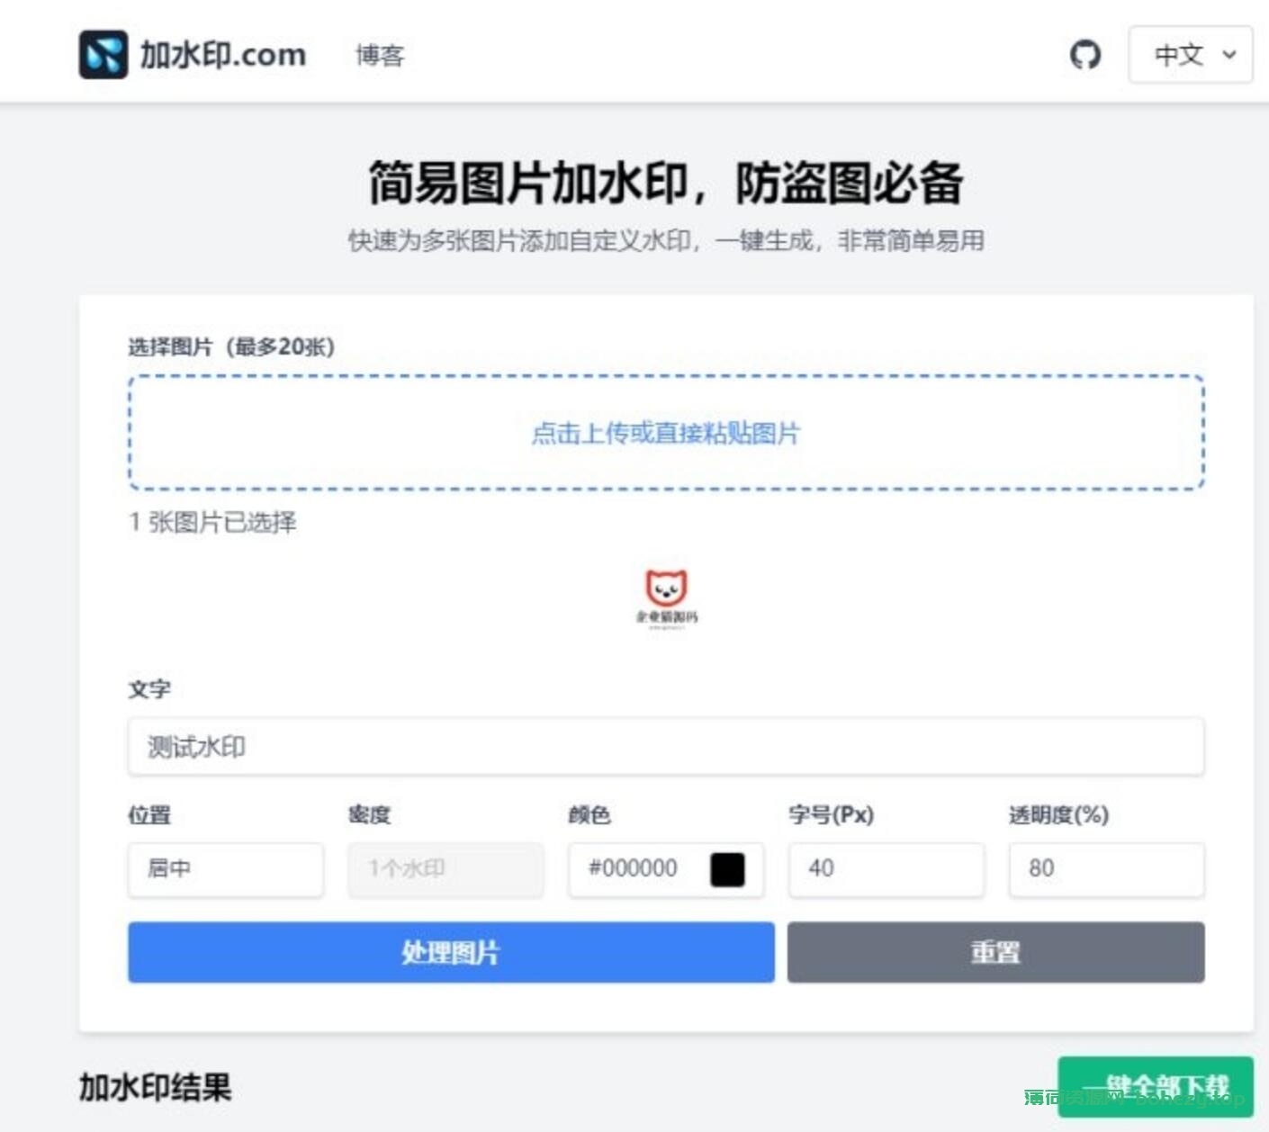
Task: Click the 重置 button
Action: 995,952
